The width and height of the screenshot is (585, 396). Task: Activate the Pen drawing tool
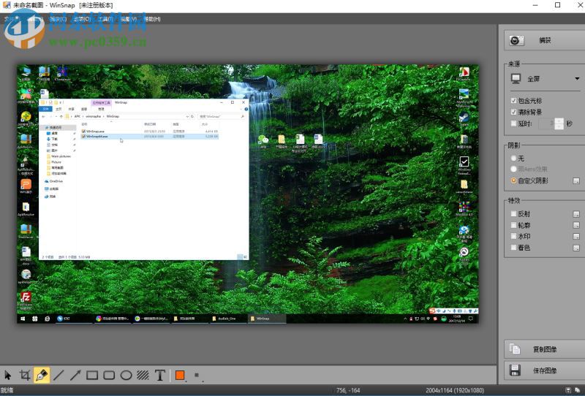(x=42, y=376)
